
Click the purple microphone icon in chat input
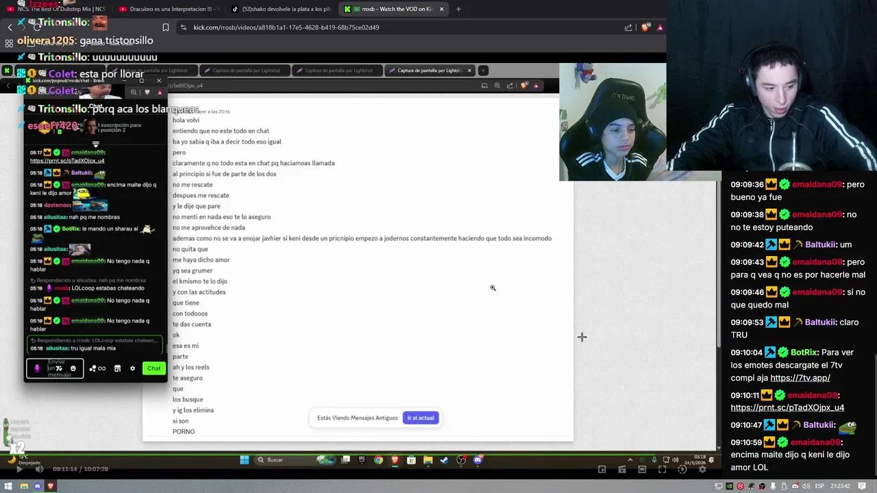point(37,368)
